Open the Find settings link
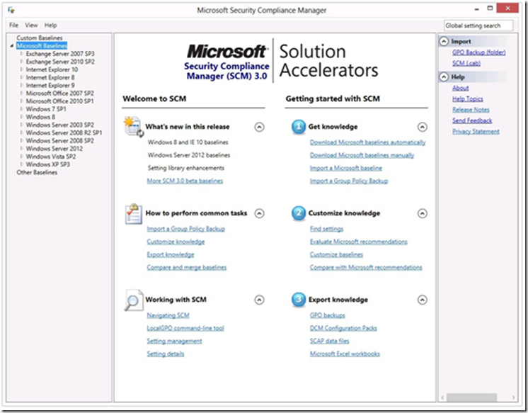The height and width of the screenshot is (413, 528). pyautogui.click(x=326, y=229)
